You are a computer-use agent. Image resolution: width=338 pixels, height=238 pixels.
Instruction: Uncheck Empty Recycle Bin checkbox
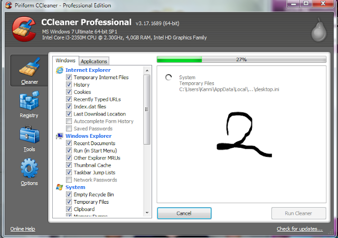click(69, 194)
